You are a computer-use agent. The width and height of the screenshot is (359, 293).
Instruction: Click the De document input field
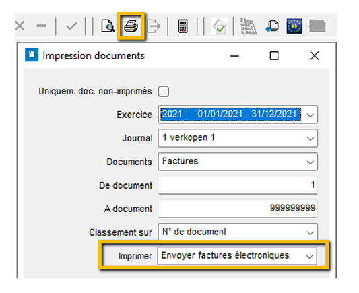pos(238,185)
